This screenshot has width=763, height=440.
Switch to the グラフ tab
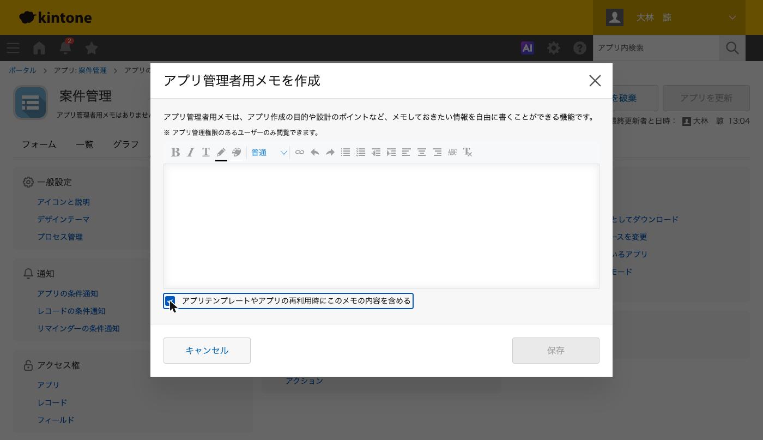126,144
